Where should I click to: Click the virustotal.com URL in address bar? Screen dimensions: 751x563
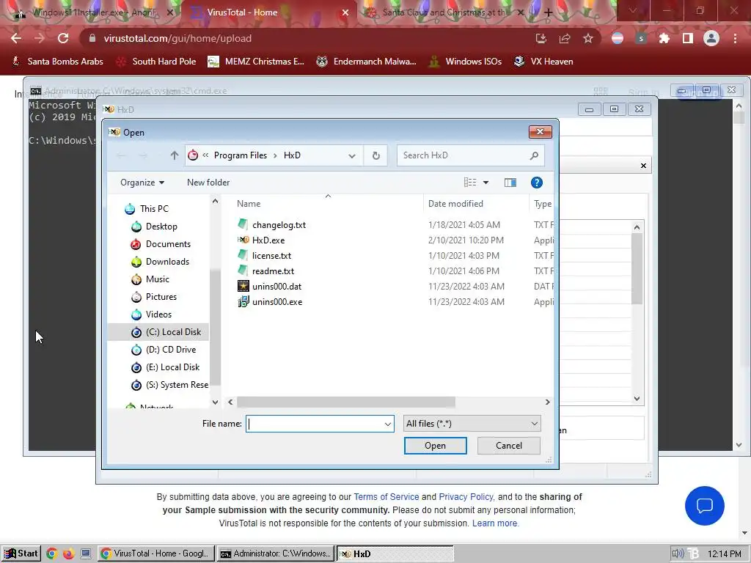coord(177,38)
